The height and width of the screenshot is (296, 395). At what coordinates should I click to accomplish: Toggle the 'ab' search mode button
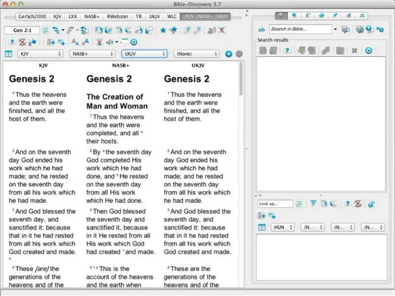point(262,30)
